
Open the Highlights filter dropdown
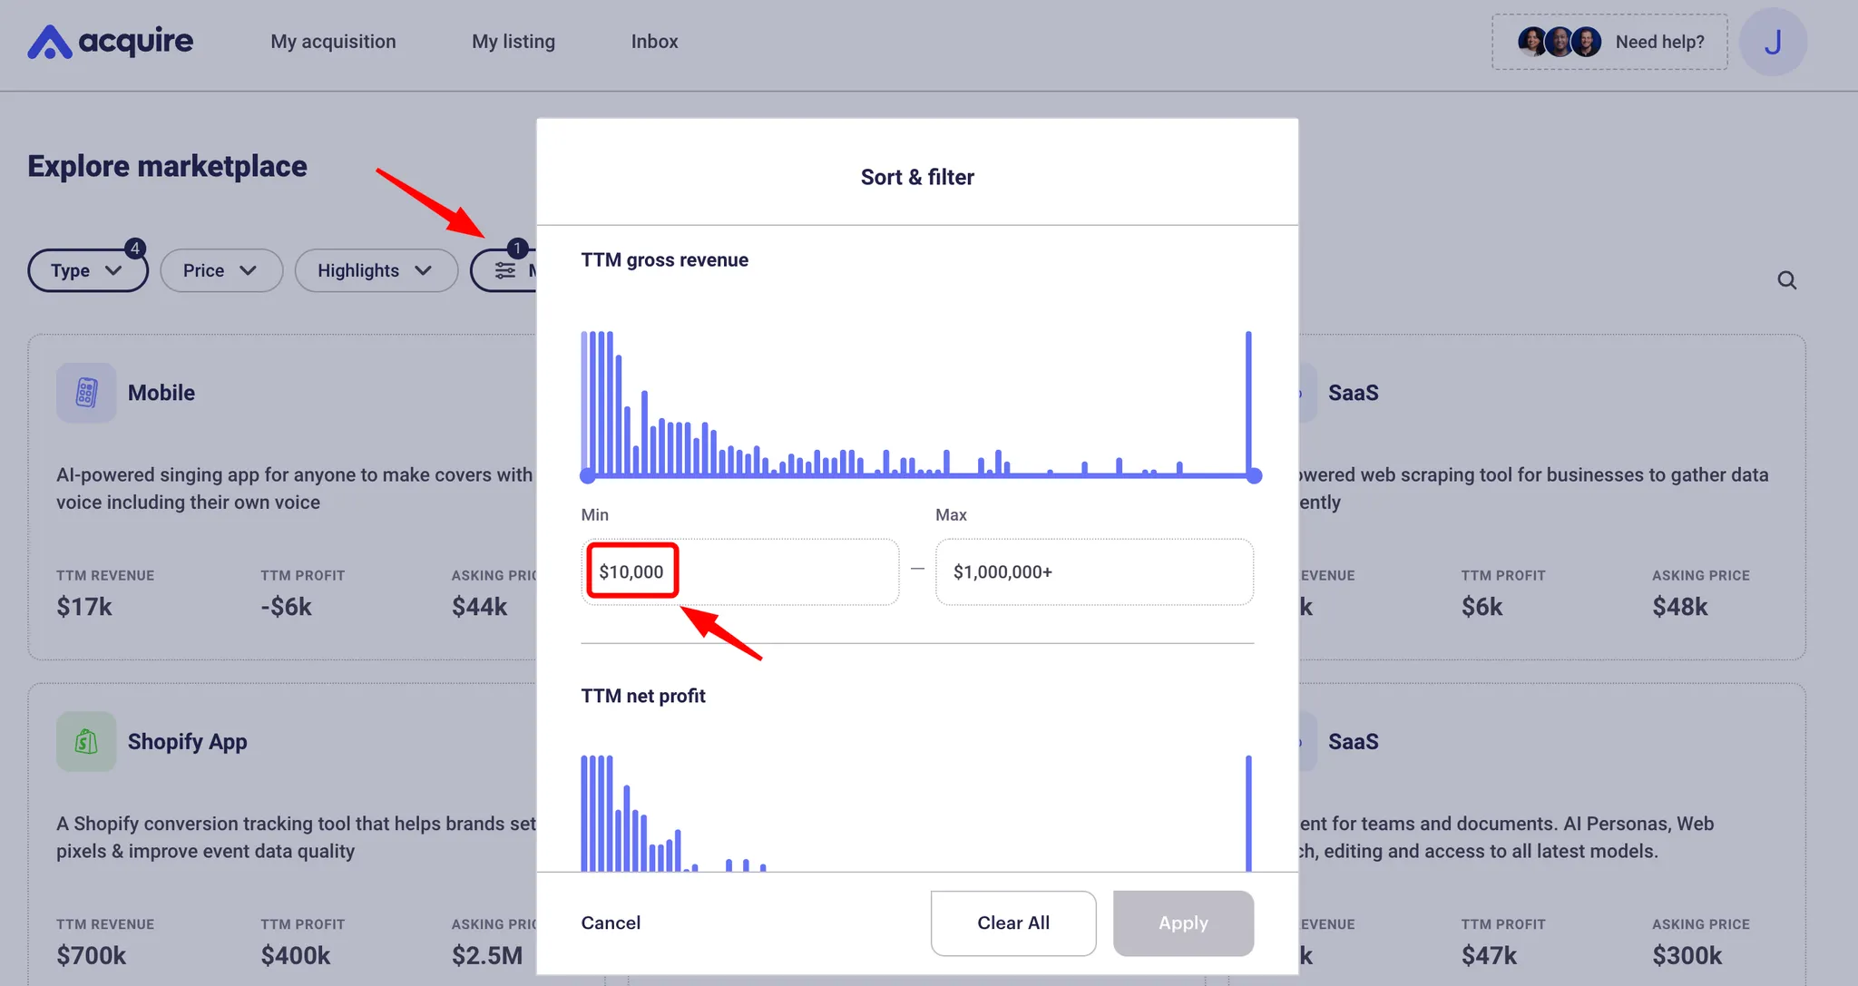click(376, 270)
